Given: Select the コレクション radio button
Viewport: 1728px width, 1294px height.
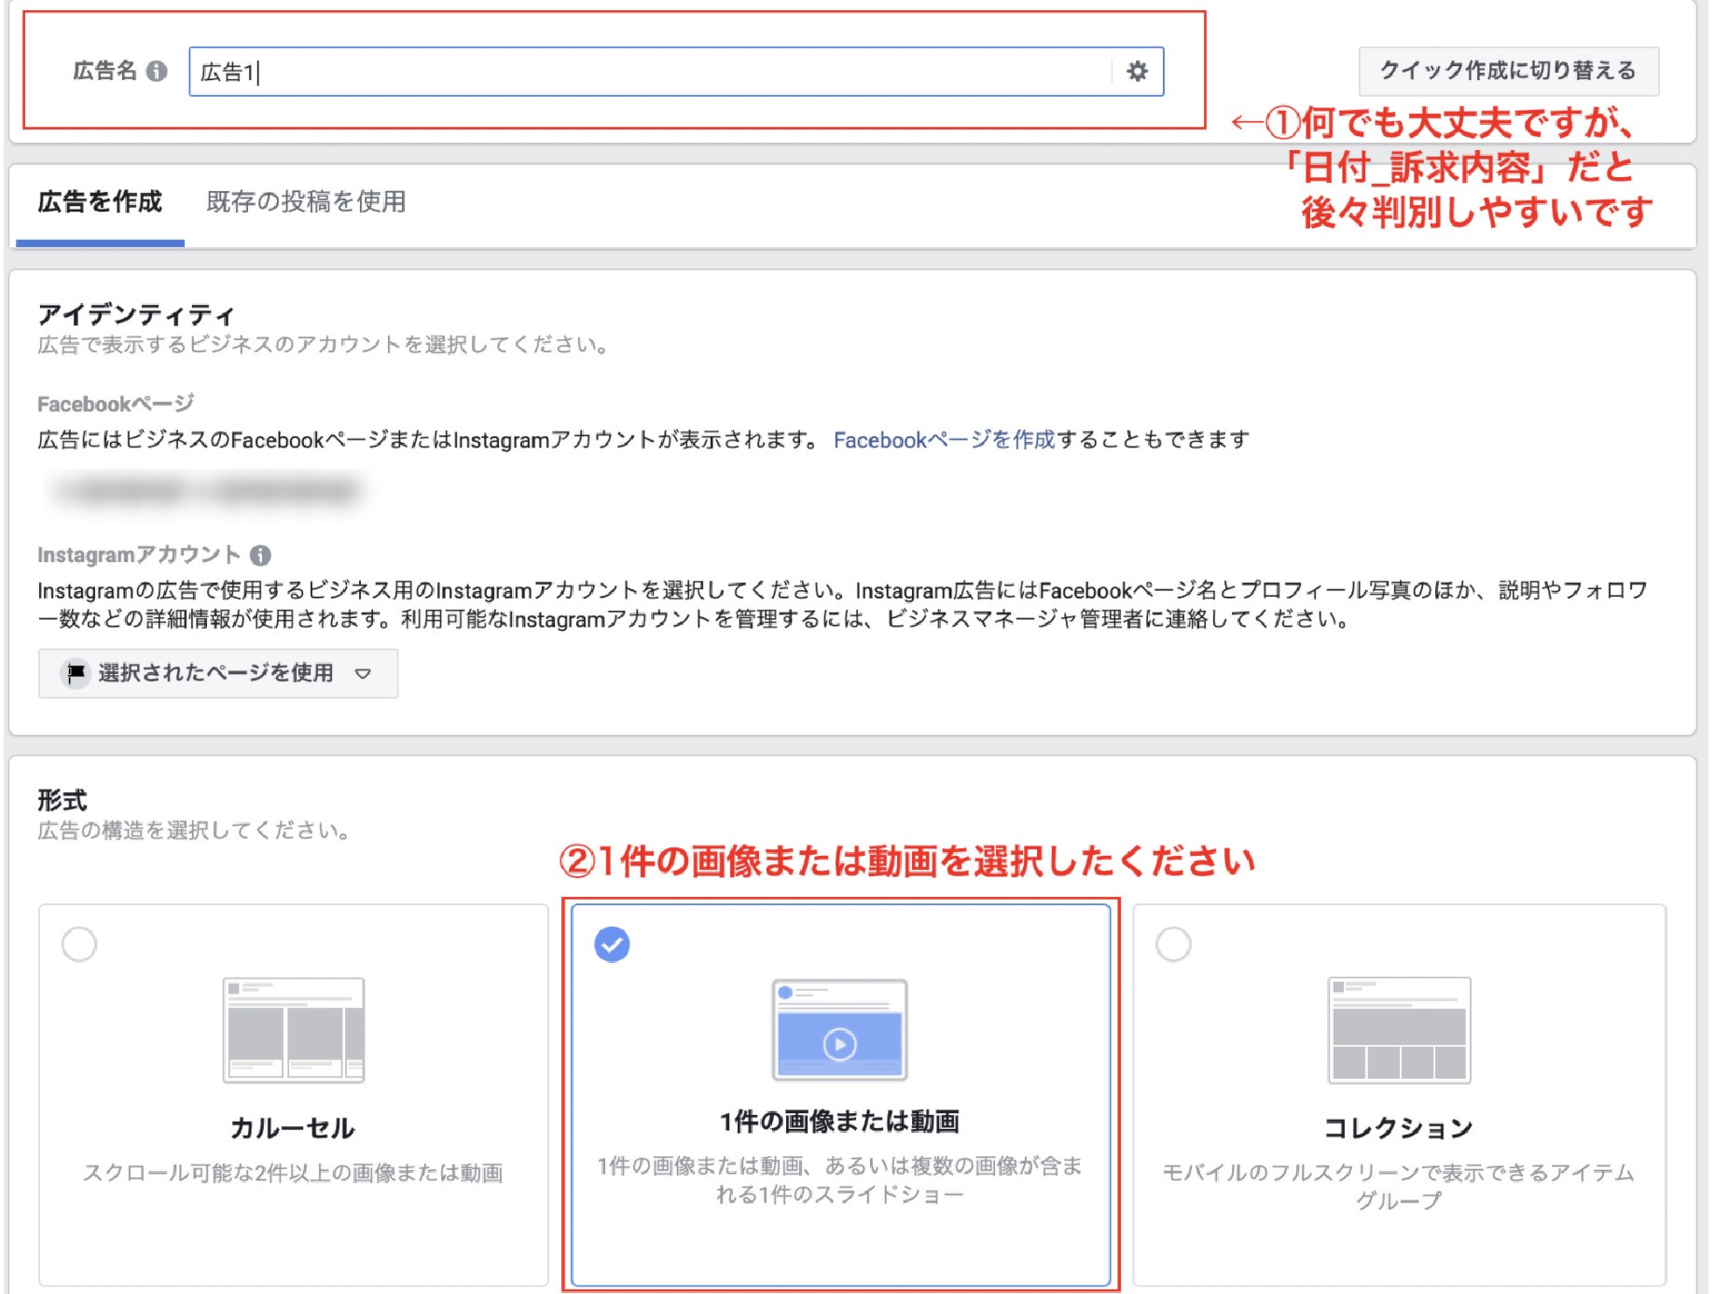Looking at the screenshot, I should (x=1173, y=944).
